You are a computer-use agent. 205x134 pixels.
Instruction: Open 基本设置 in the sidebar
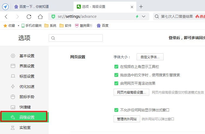[x=24, y=56]
